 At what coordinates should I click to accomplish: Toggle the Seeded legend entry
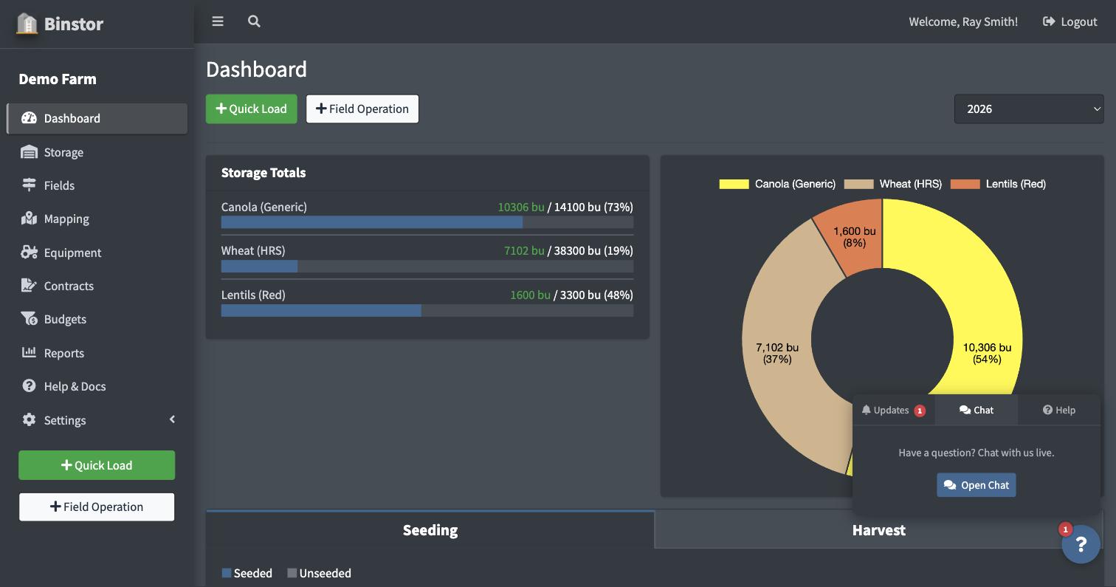tap(247, 573)
